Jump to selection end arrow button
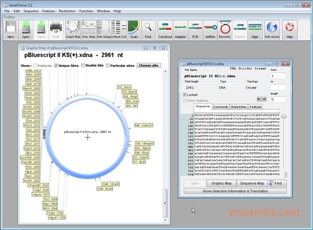Image resolution: width=313 pixels, height=230 pixels. (x=264, y=99)
